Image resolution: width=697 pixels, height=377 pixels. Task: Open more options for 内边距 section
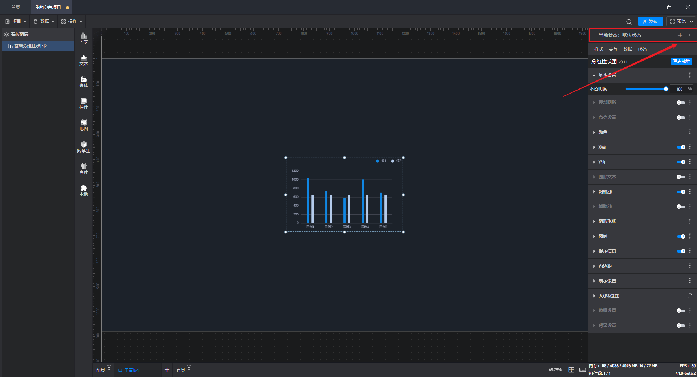(690, 266)
